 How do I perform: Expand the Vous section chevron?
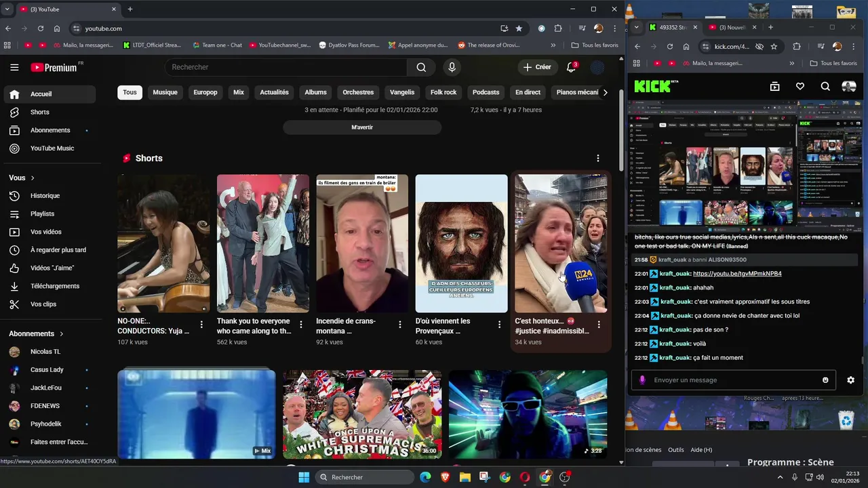(x=33, y=178)
